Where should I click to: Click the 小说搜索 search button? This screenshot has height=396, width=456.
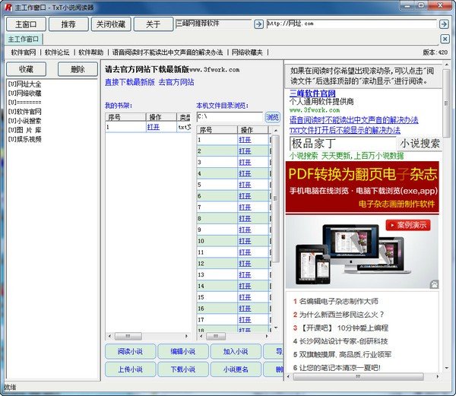(x=420, y=144)
